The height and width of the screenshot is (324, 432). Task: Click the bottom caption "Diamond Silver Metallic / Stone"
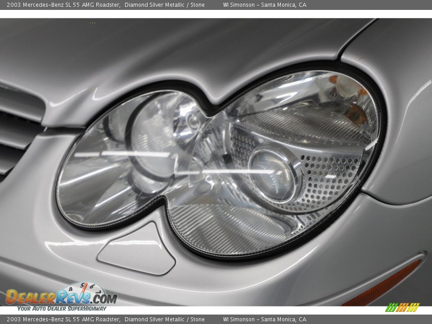(165, 319)
